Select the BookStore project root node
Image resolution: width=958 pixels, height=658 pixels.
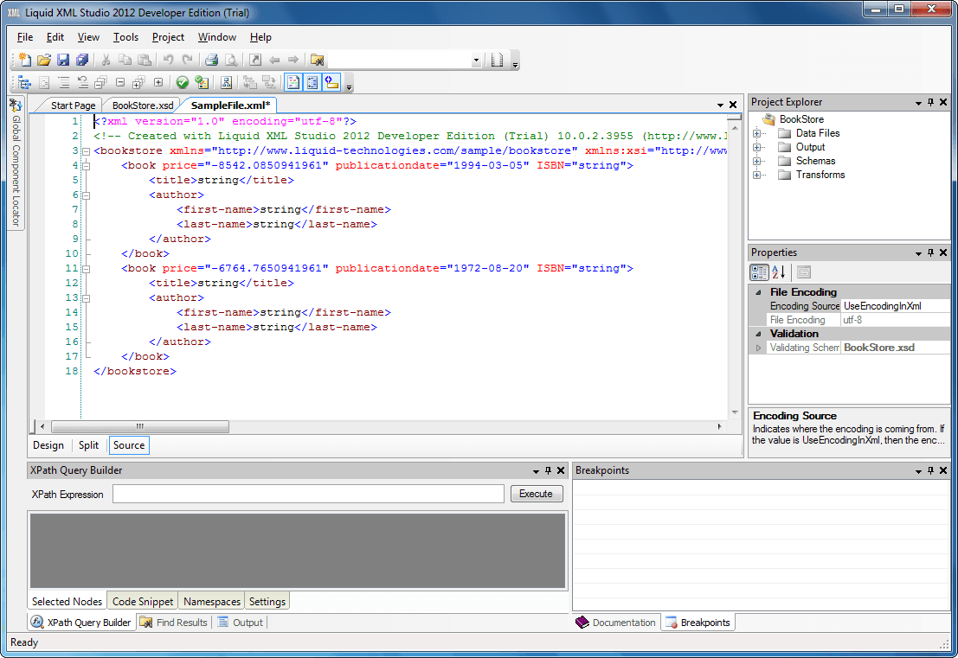pos(801,119)
